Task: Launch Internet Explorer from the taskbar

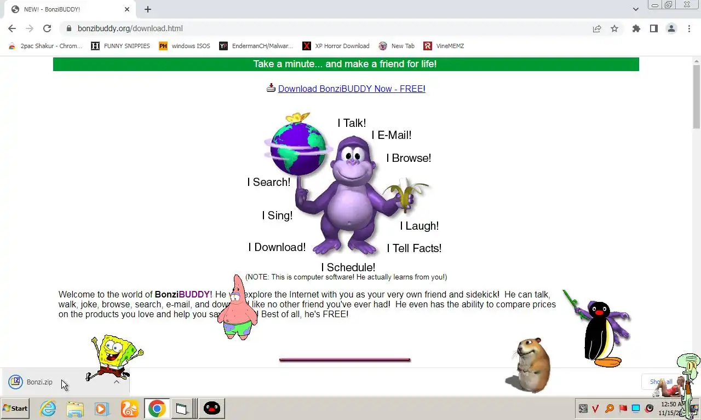Action: 48,409
